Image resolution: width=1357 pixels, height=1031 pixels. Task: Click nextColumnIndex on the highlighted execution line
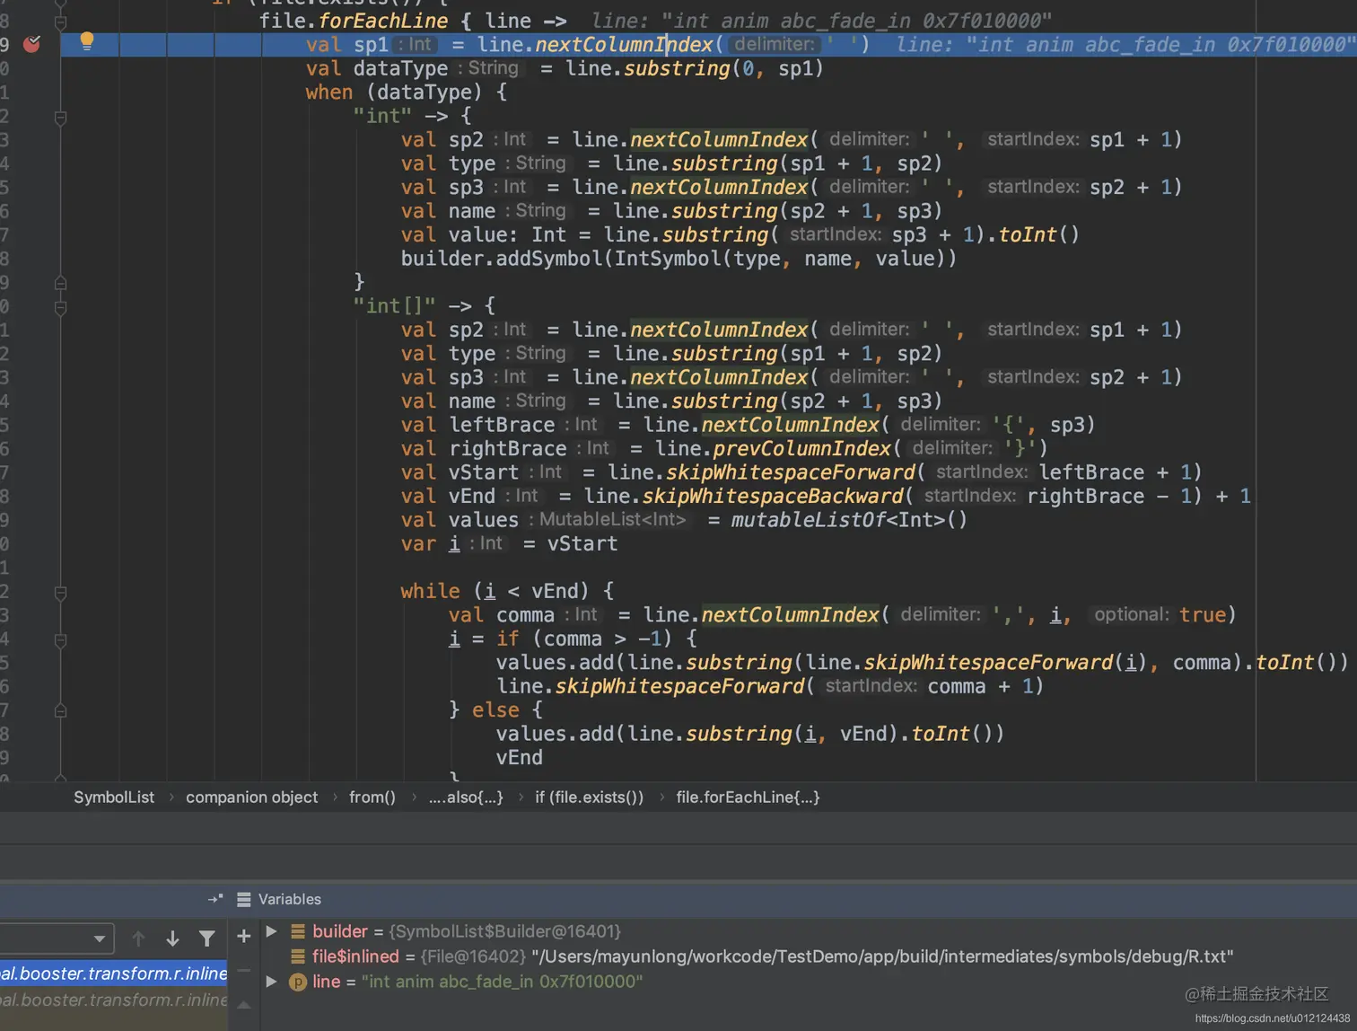624,45
